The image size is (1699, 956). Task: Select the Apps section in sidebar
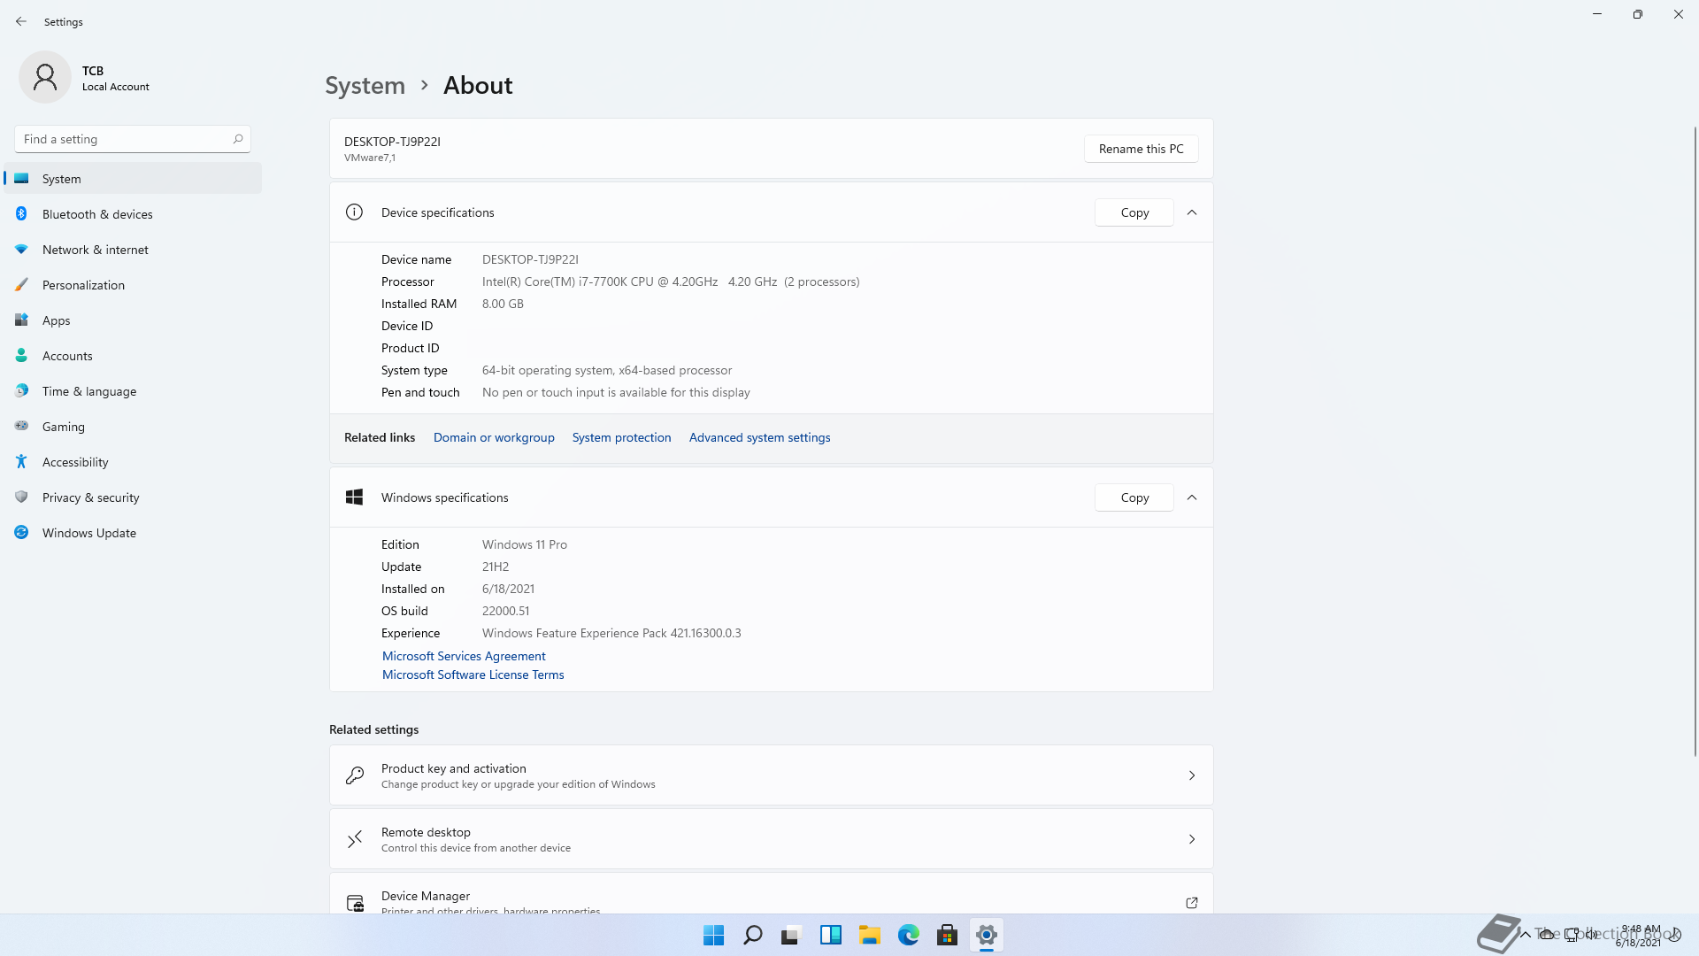133,320
